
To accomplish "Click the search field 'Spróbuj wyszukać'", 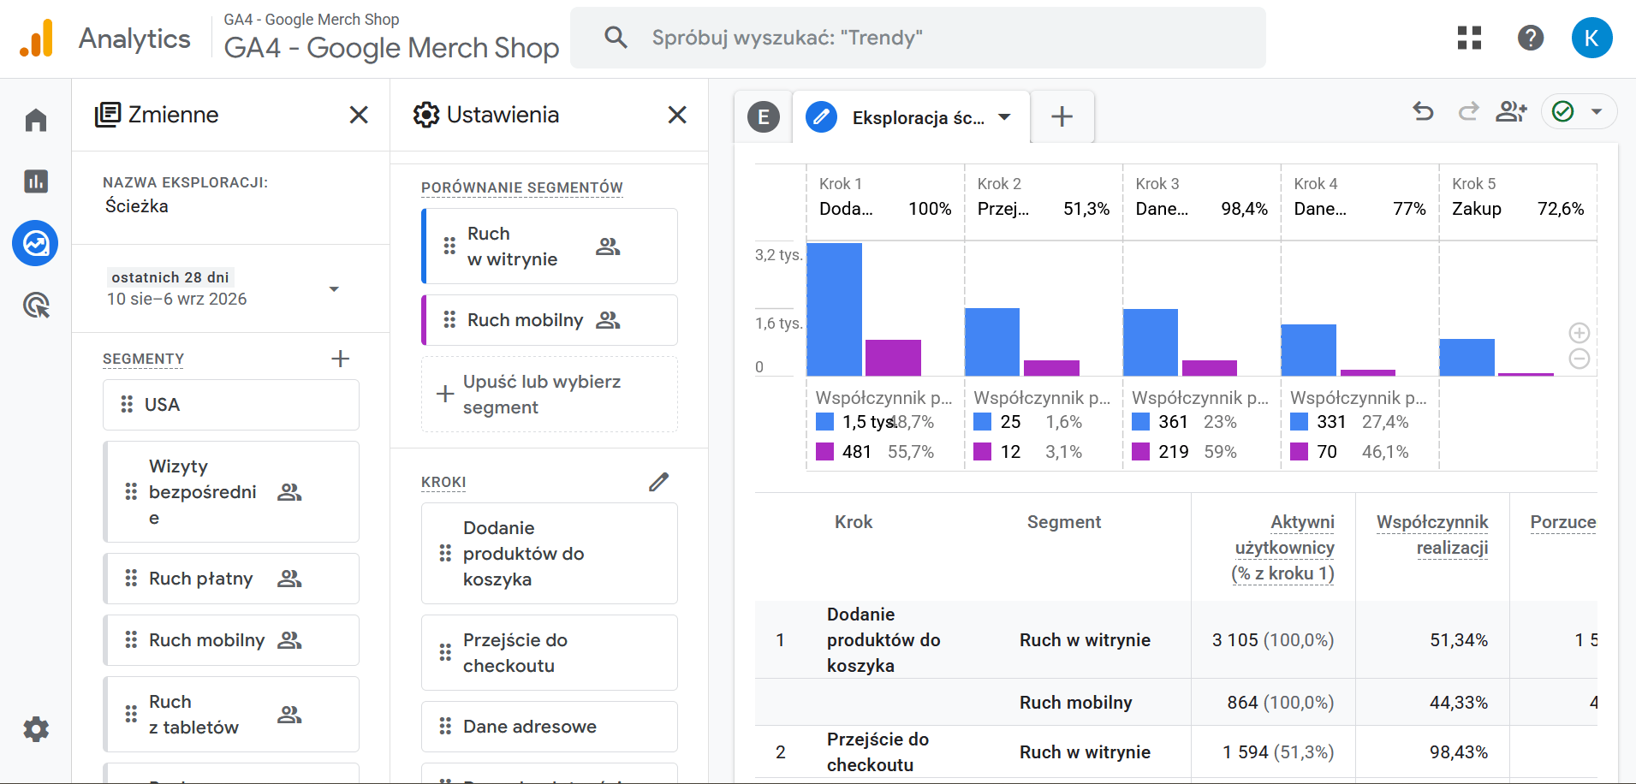I will tap(918, 38).
